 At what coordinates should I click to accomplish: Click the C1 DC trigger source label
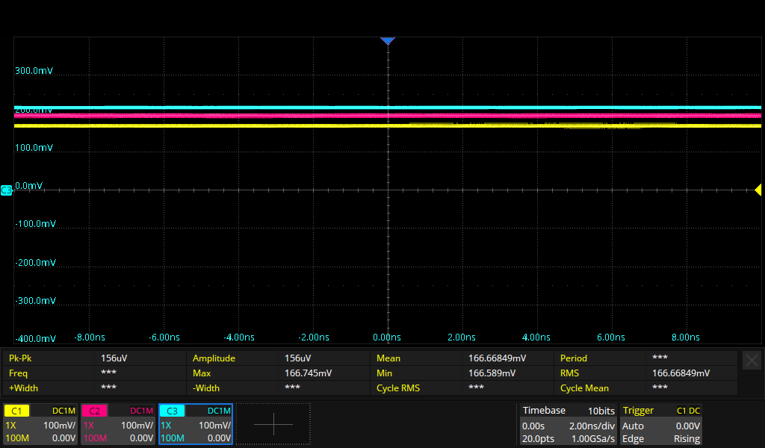pos(687,411)
